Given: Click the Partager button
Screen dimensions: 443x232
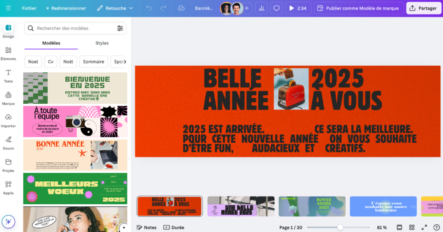Looking at the screenshot, I should (x=423, y=8).
